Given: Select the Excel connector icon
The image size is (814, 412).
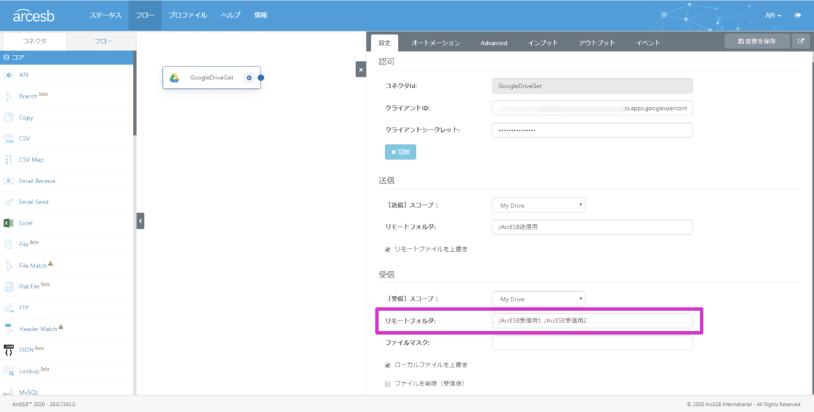Looking at the screenshot, I should (x=9, y=223).
